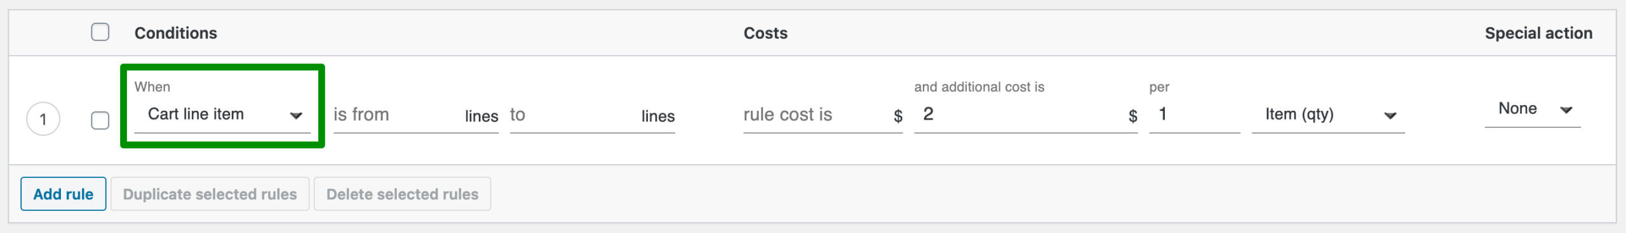Click the Conditions column header
The height and width of the screenshot is (233, 1626).
coord(176,33)
